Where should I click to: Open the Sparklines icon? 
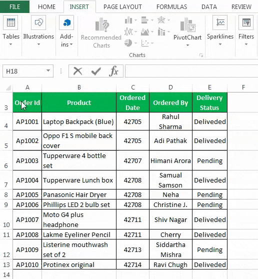click(x=220, y=22)
